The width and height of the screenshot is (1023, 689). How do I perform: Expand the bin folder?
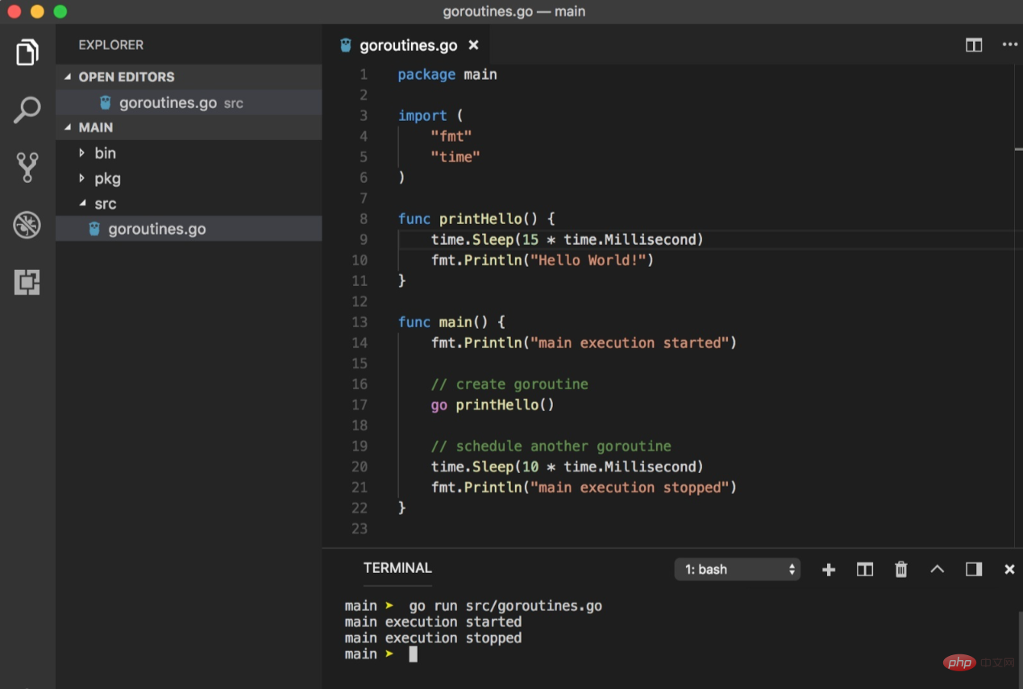click(105, 153)
